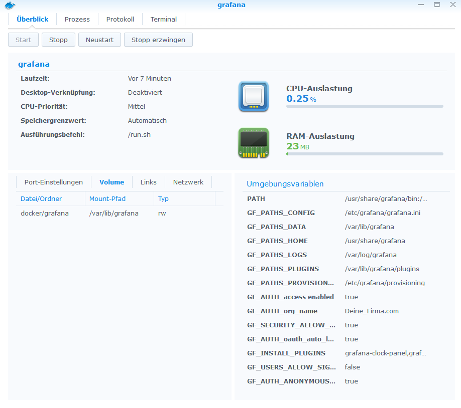Click the Stopp button

point(58,40)
